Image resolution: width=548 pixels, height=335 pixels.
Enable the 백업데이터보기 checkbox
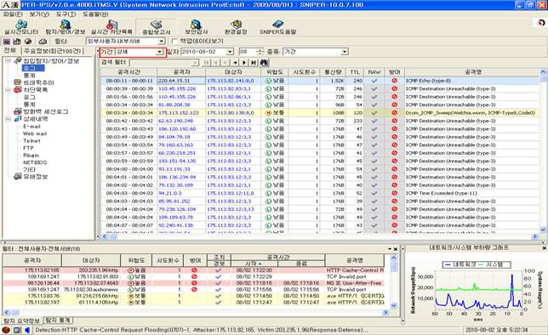tap(174, 41)
